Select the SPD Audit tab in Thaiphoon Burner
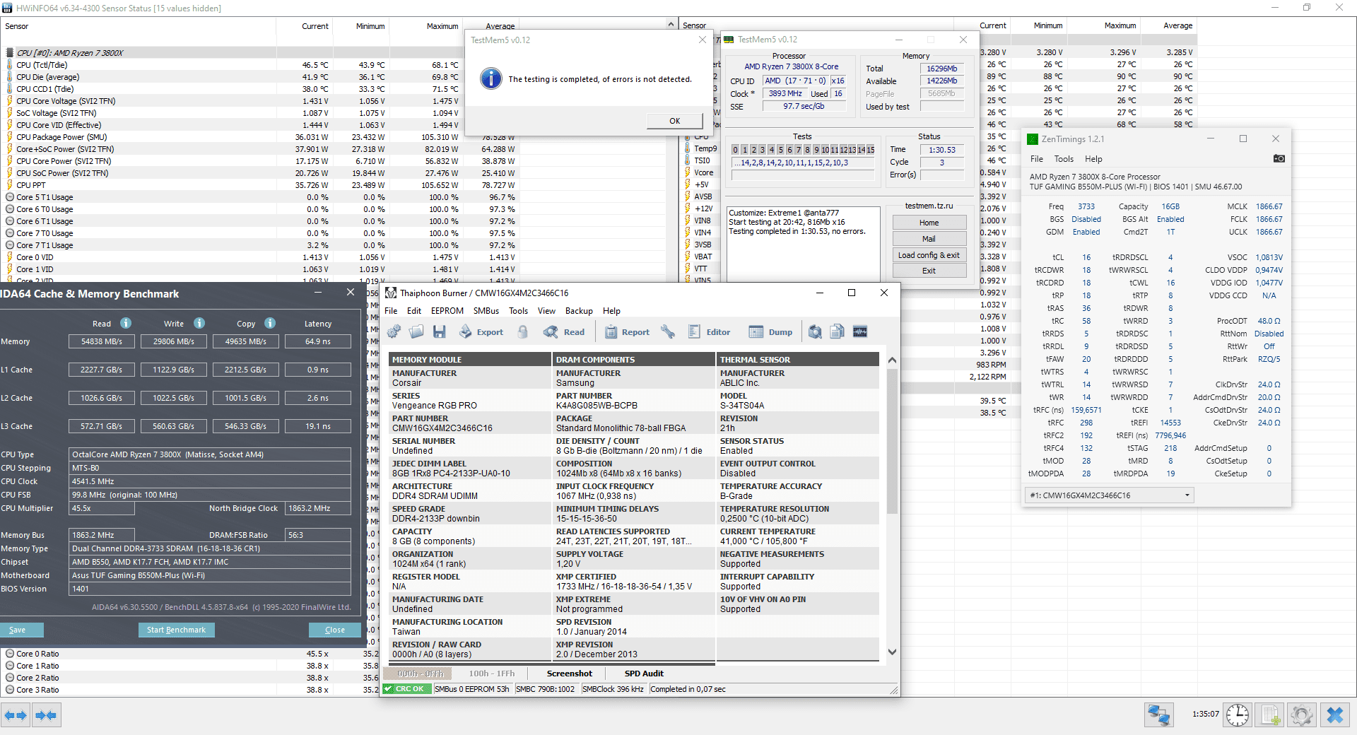The height and width of the screenshot is (735, 1357). coord(644,674)
